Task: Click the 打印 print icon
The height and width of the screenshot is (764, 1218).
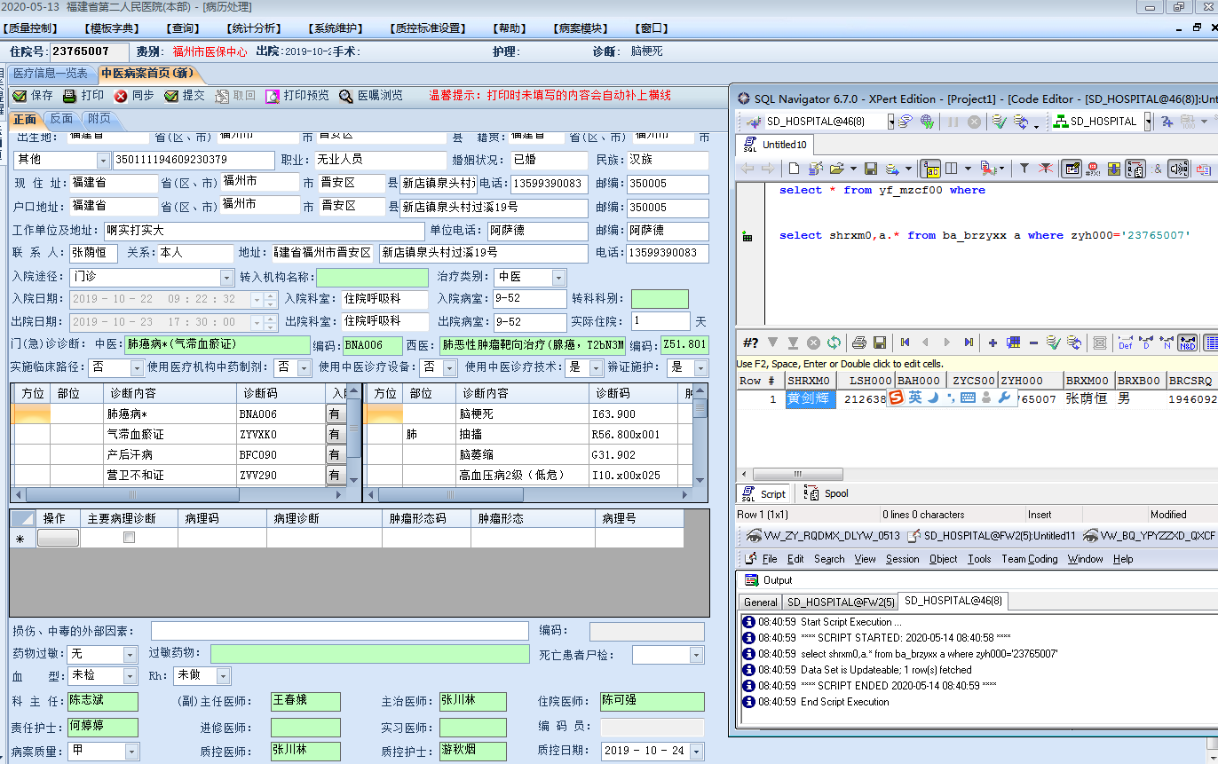Action: 70,96
